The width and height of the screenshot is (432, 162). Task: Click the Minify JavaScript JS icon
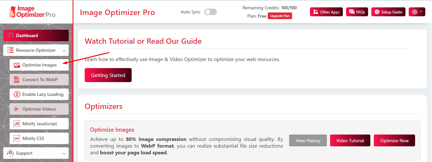coord(17,124)
